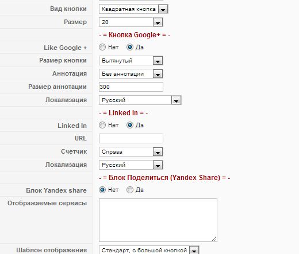Select Да for Блок Yandex share
This screenshot has height=254, width=299.
(130, 190)
